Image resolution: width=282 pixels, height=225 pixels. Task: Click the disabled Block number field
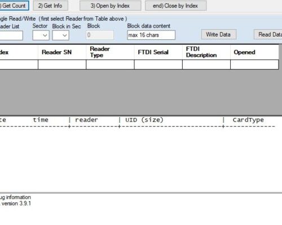coord(100,35)
